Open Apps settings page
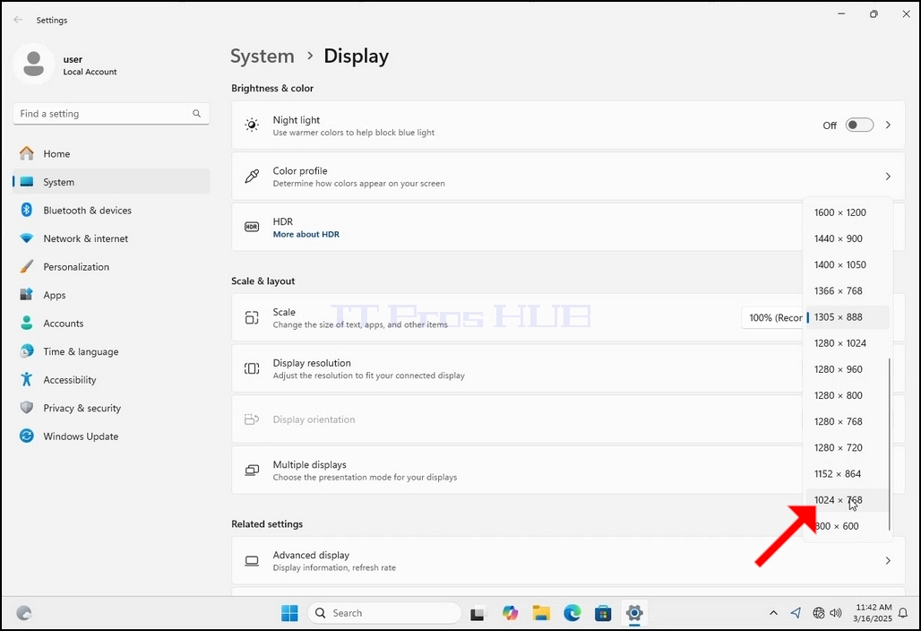The width and height of the screenshot is (921, 631). coord(111,294)
